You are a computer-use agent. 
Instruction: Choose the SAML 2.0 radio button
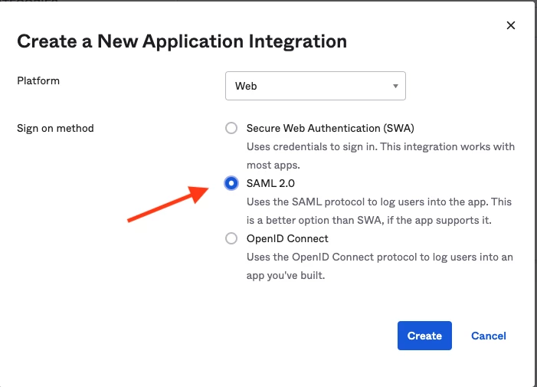pos(231,183)
